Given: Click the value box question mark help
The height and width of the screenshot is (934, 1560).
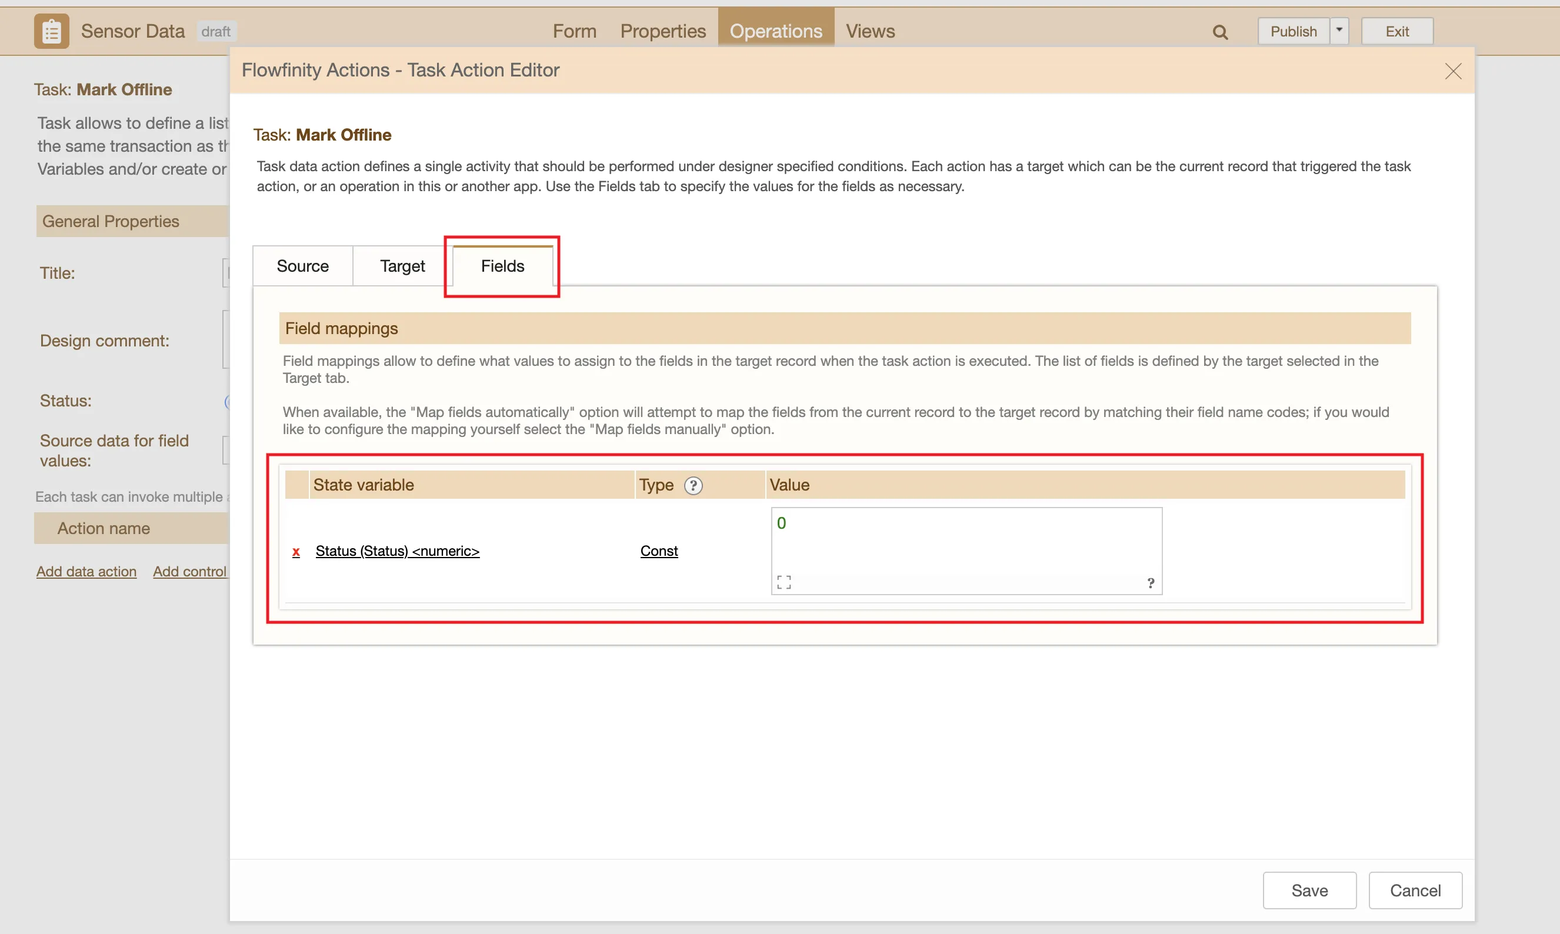Looking at the screenshot, I should (x=1151, y=583).
